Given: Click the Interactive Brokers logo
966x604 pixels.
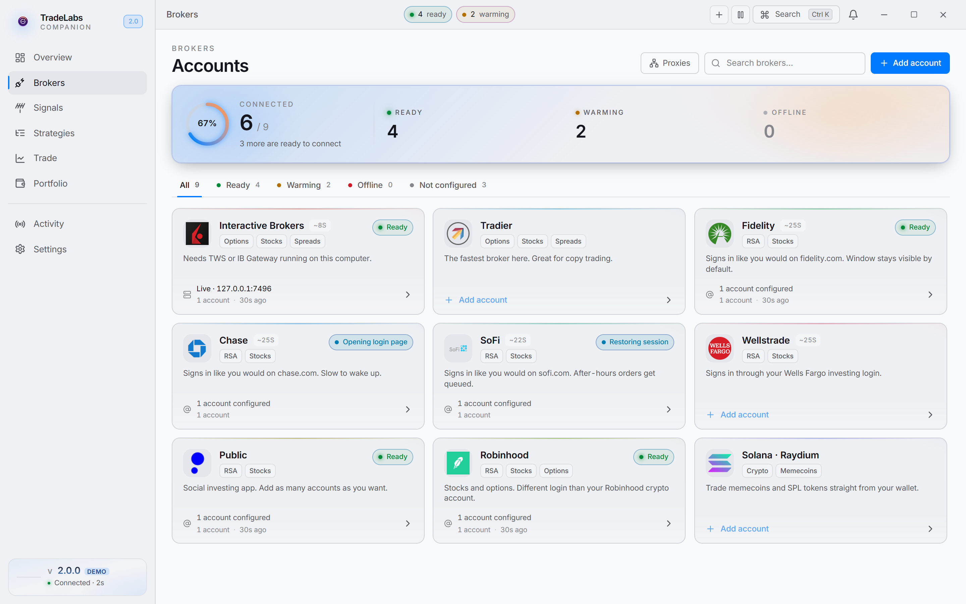Looking at the screenshot, I should (197, 233).
